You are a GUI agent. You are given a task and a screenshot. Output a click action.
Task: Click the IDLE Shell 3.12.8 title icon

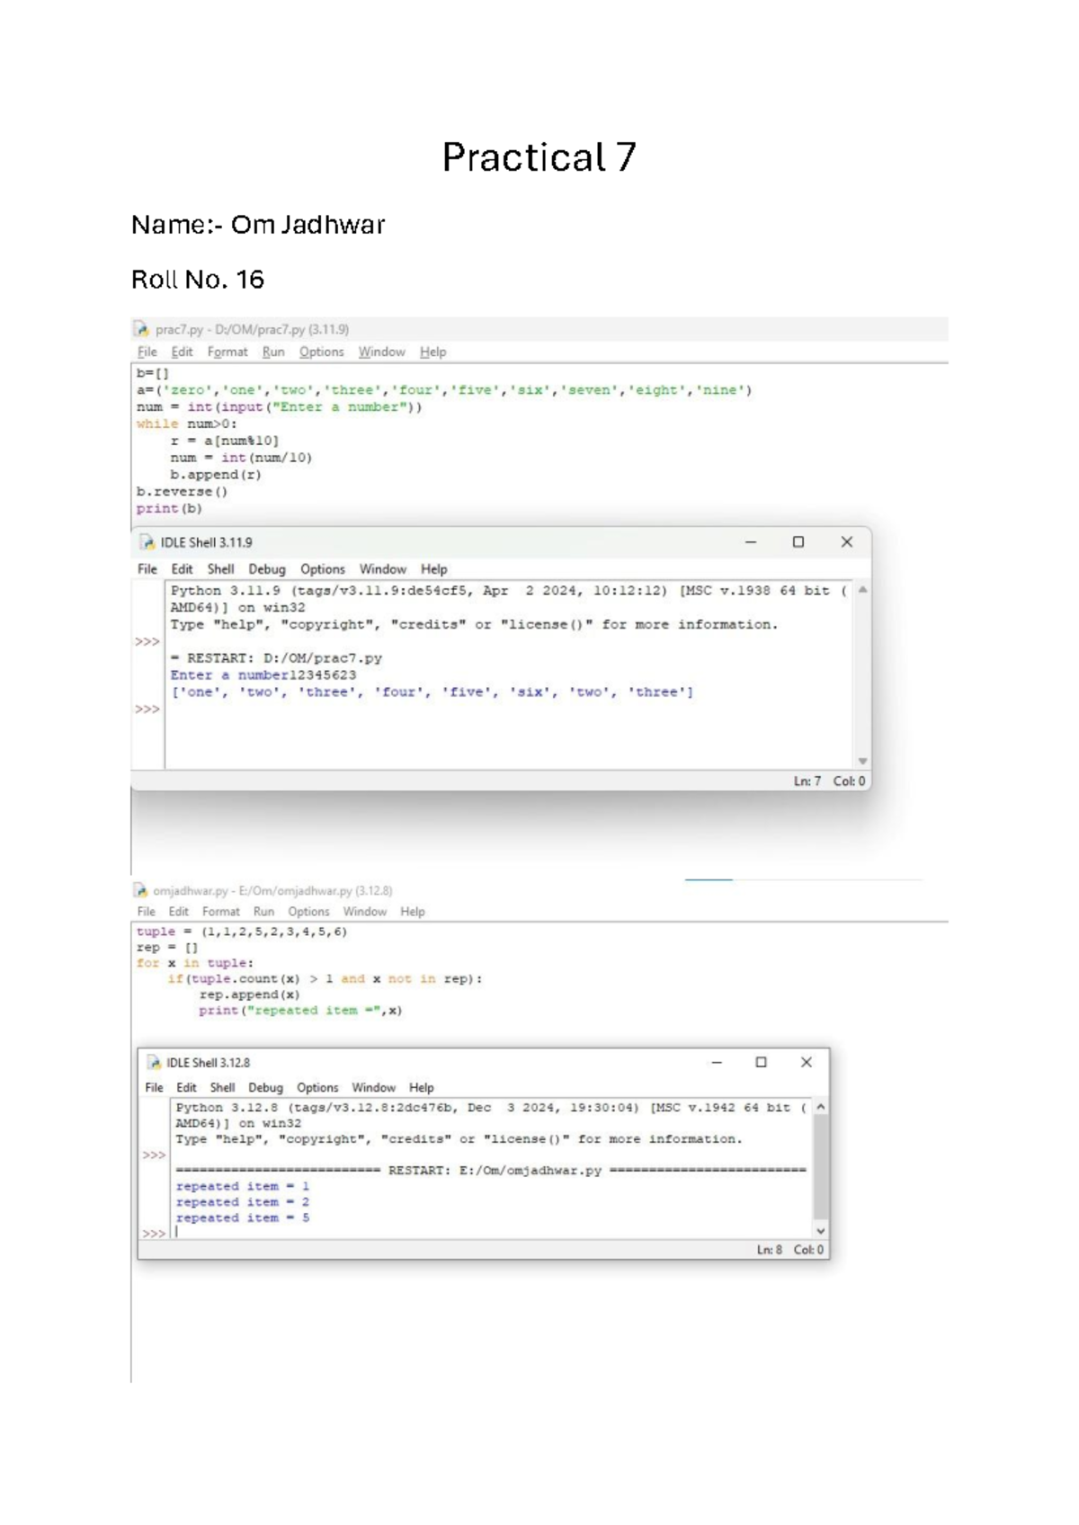tap(154, 1063)
